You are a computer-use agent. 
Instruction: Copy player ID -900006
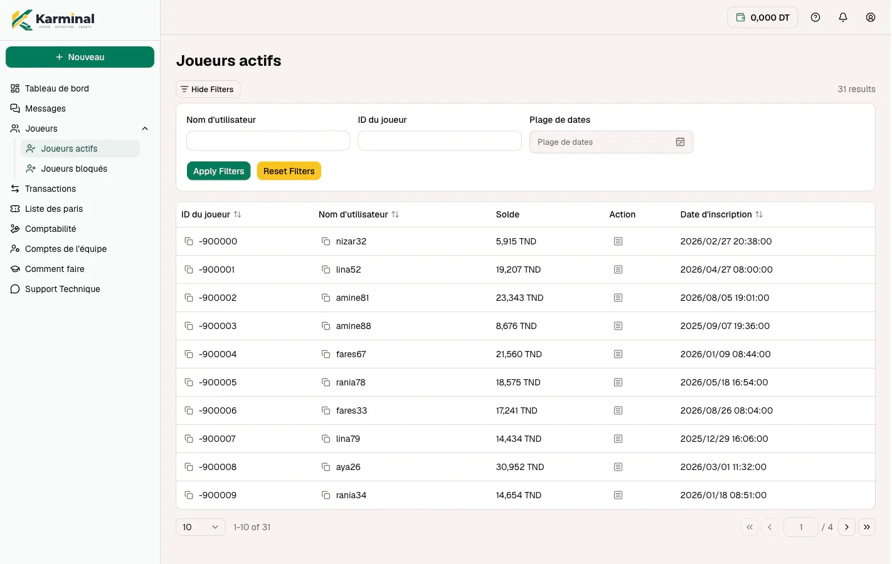pos(189,410)
